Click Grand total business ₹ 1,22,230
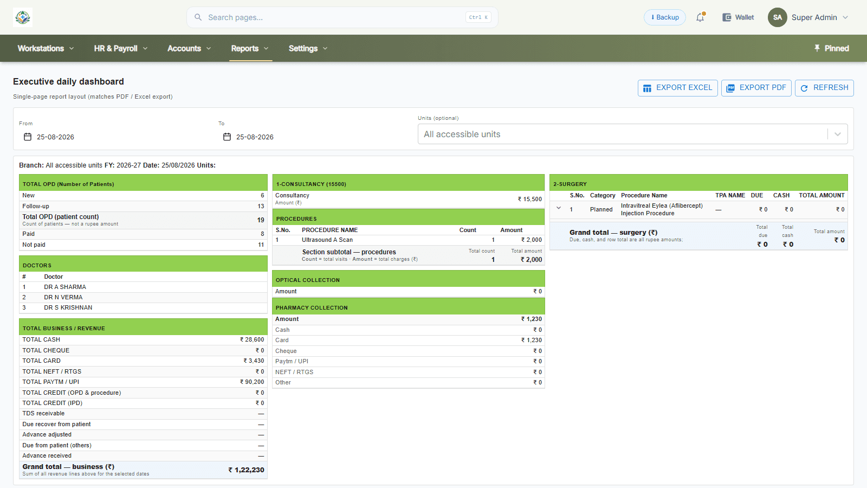Viewport: 867px width, 488px height. [x=246, y=470]
